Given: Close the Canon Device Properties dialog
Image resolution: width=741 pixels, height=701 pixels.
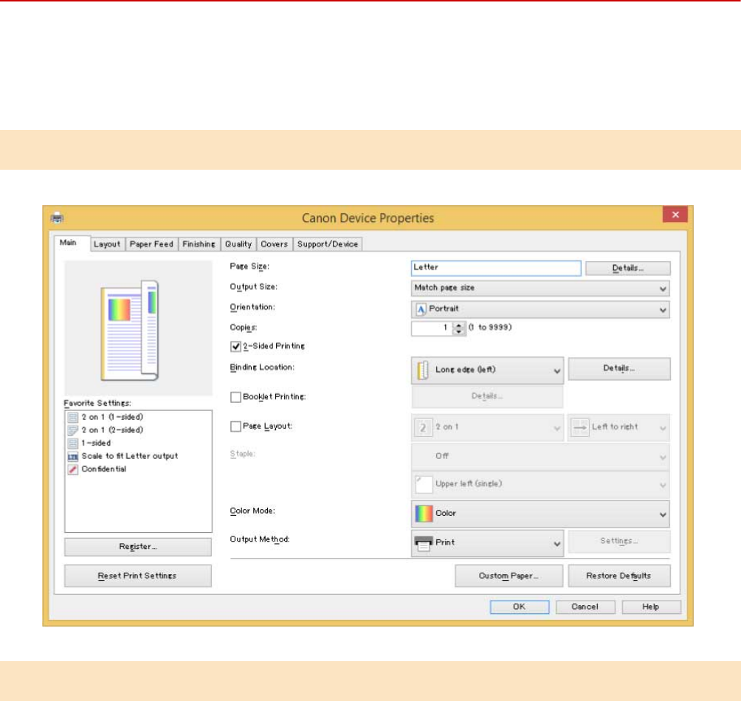Looking at the screenshot, I should [675, 215].
